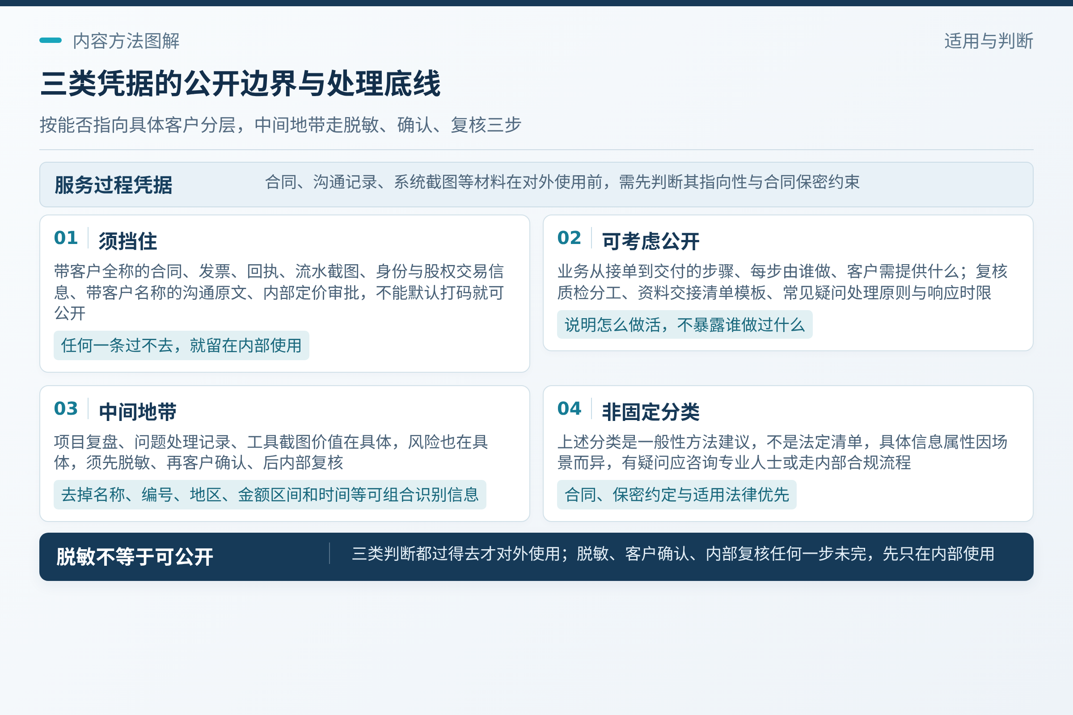Screen dimensions: 1073x715
Task: Click the card number 04
Action: click(569, 408)
